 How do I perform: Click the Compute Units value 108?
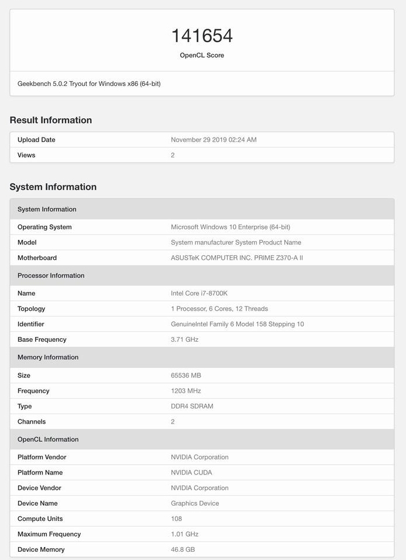coord(177,518)
